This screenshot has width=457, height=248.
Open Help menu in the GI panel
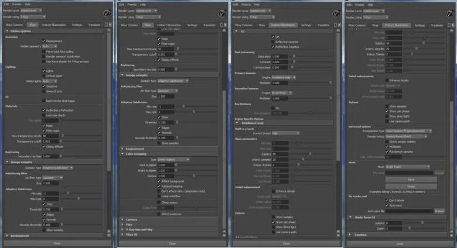[x=257, y=4]
